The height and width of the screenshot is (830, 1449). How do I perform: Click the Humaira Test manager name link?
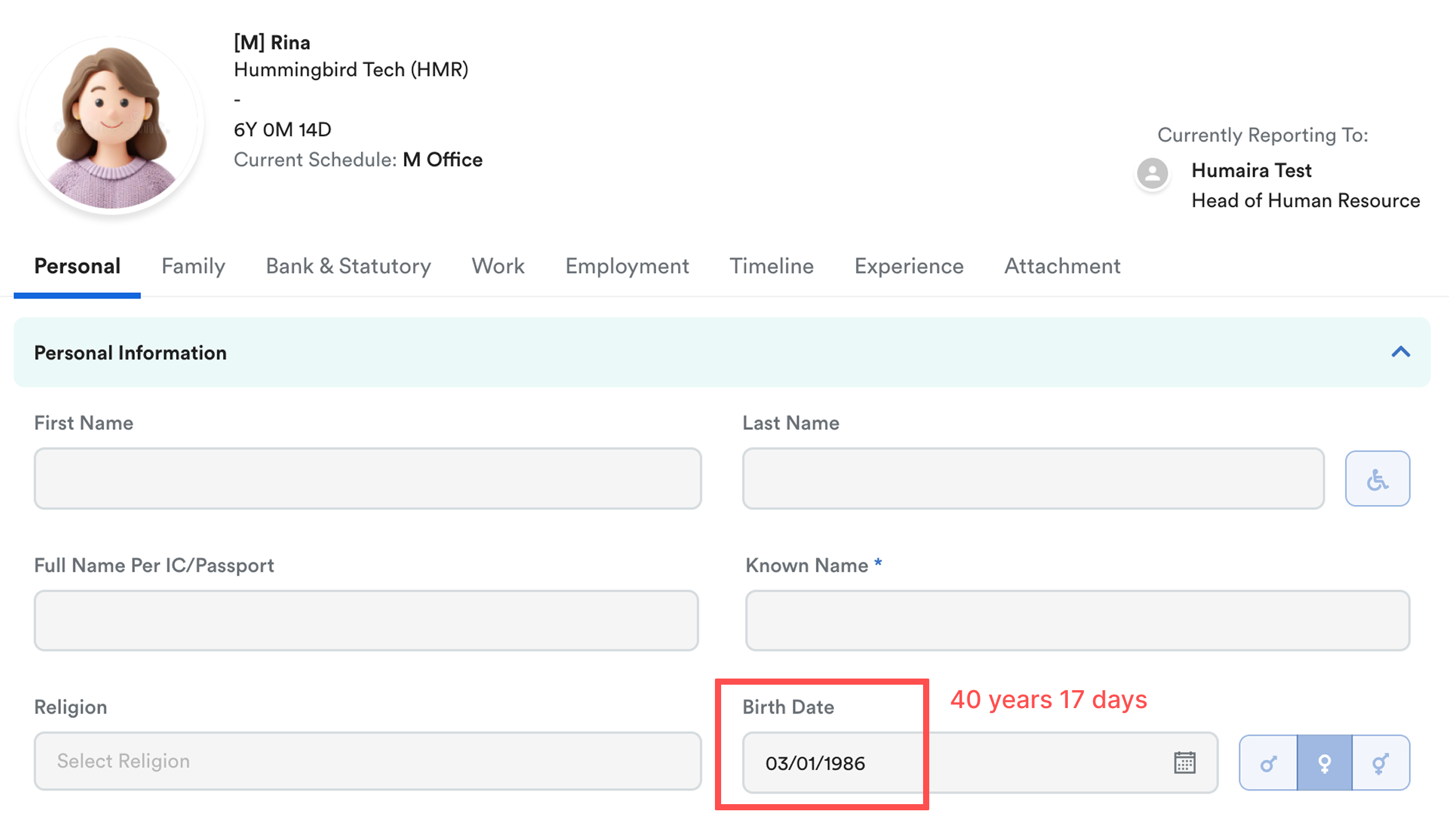click(x=1251, y=171)
